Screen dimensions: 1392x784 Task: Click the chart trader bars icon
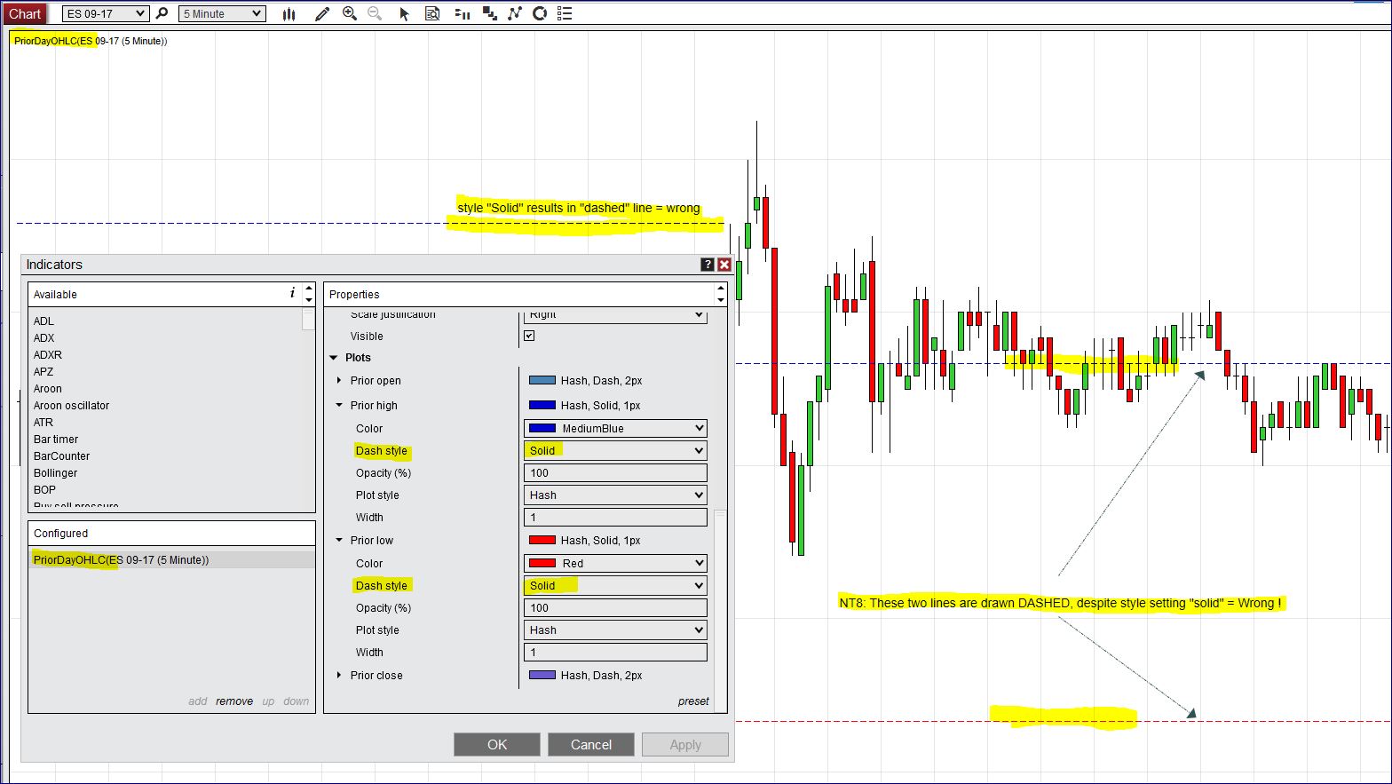[462, 13]
